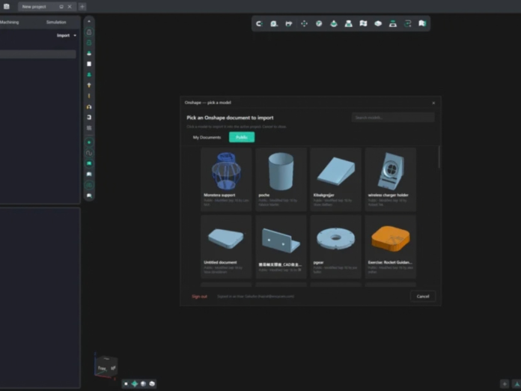
Task: Click the arch-shaped icon in vertical toolbar
Action: pos(89,106)
